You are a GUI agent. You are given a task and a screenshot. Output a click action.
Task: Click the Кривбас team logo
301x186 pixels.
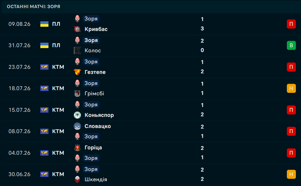pyautogui.click(x=77, y=29)
